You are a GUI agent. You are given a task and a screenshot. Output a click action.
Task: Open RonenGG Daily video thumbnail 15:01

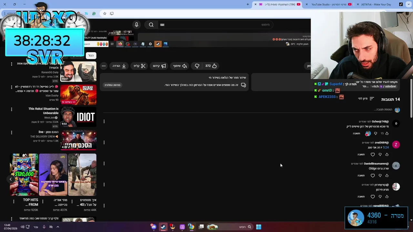click(x=78, y=72)
